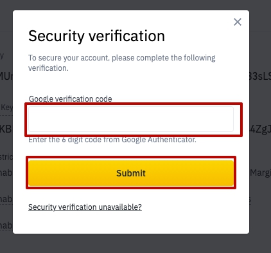The height and width of the screenshot is (253, 271).
Task: Click the 'Security verification' heading
Action: coord(96,36)
